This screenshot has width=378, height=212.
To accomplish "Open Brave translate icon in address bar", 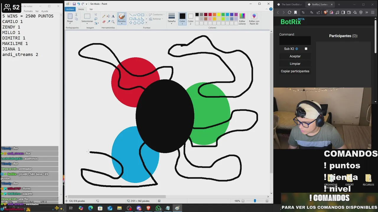I will coord(312,12).
